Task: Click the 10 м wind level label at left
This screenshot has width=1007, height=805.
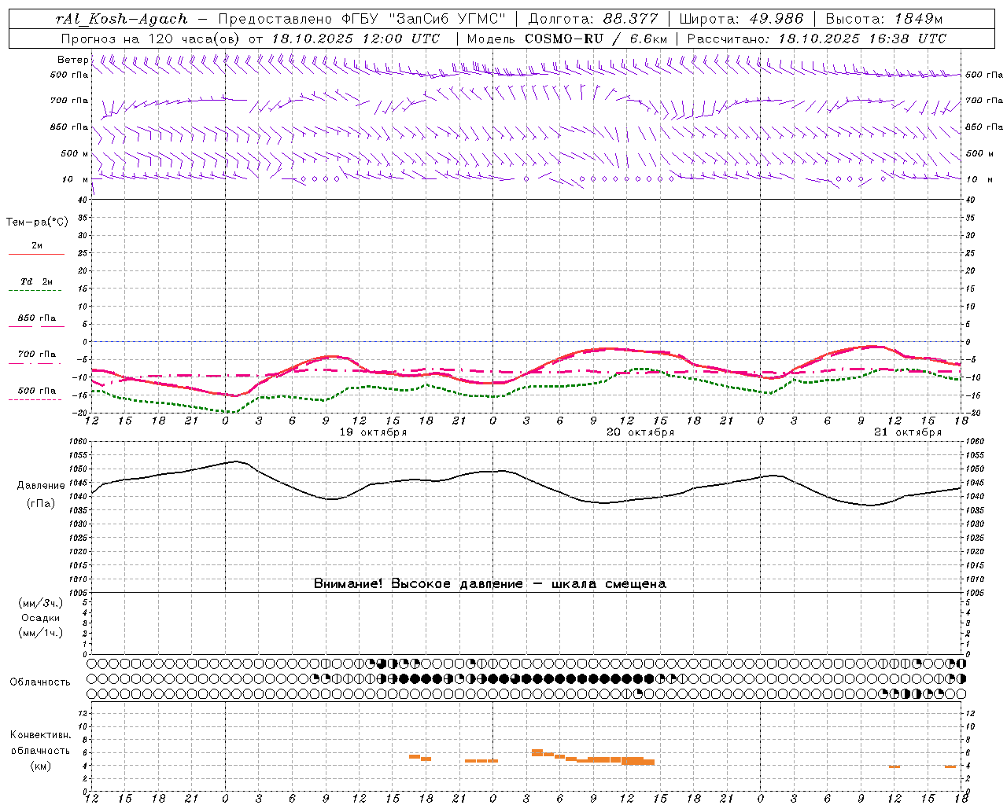Action: coord(76,179)
